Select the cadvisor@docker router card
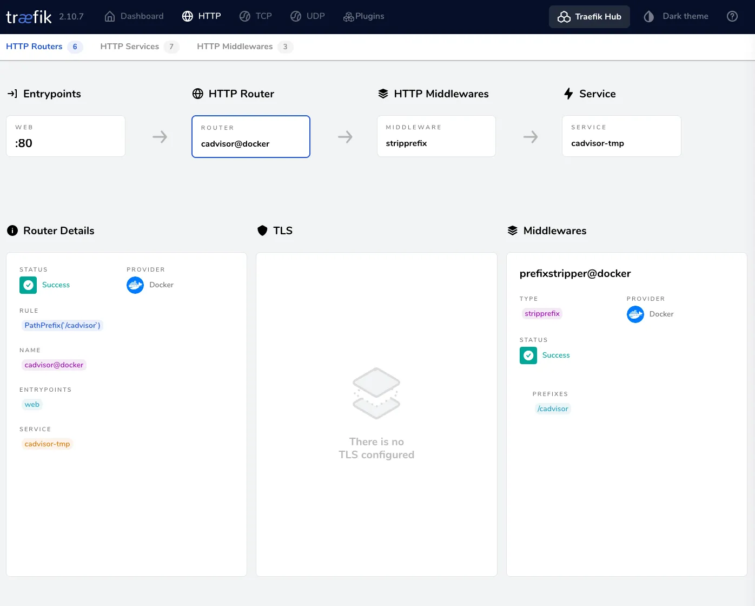Screen dimensions: 755x606 (x=250, y=136)
